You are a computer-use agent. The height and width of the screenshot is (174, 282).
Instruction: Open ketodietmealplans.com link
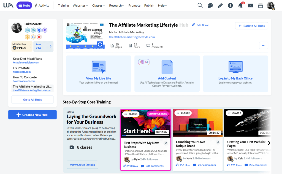[x=26, y=62]
